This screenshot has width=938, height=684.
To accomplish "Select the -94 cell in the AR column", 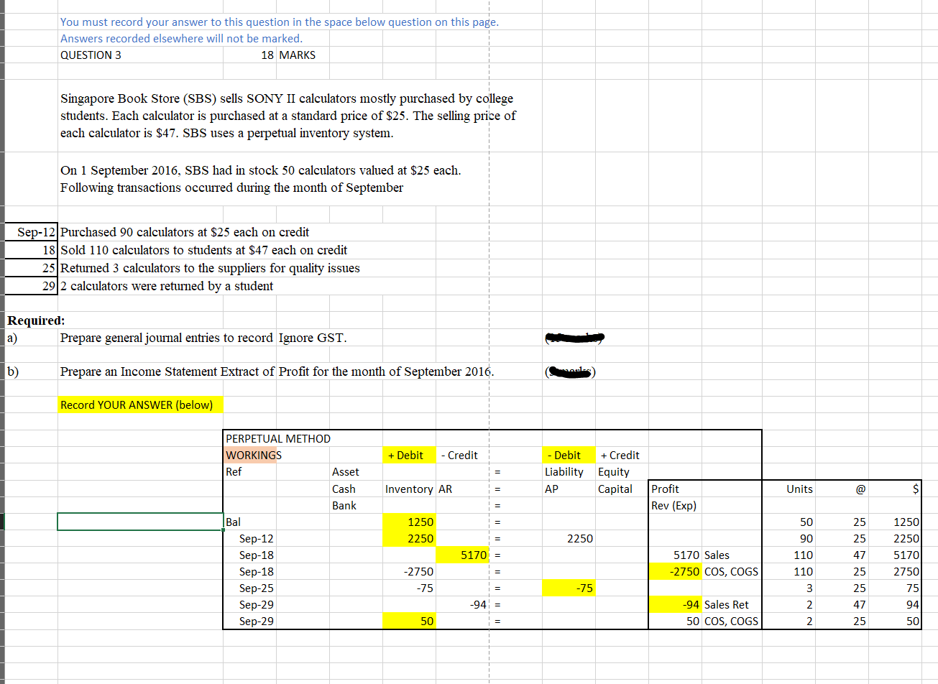I will [x=478, y=605].
